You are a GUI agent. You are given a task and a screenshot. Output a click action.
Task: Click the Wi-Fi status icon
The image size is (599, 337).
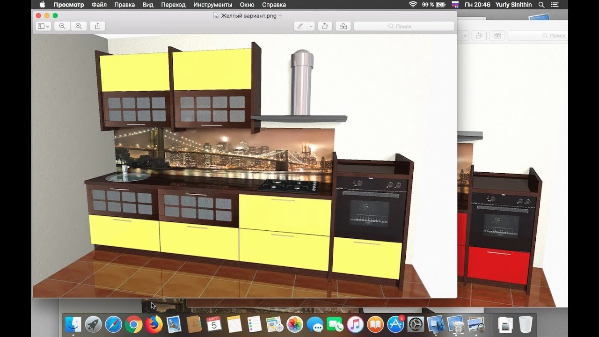coord(412,5)
